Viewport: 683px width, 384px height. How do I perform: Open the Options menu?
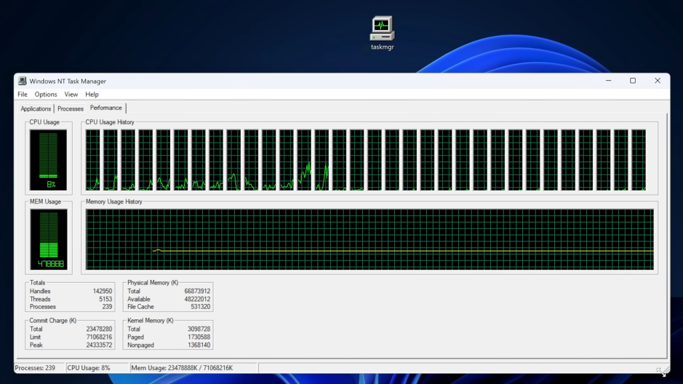coord(46,95)
